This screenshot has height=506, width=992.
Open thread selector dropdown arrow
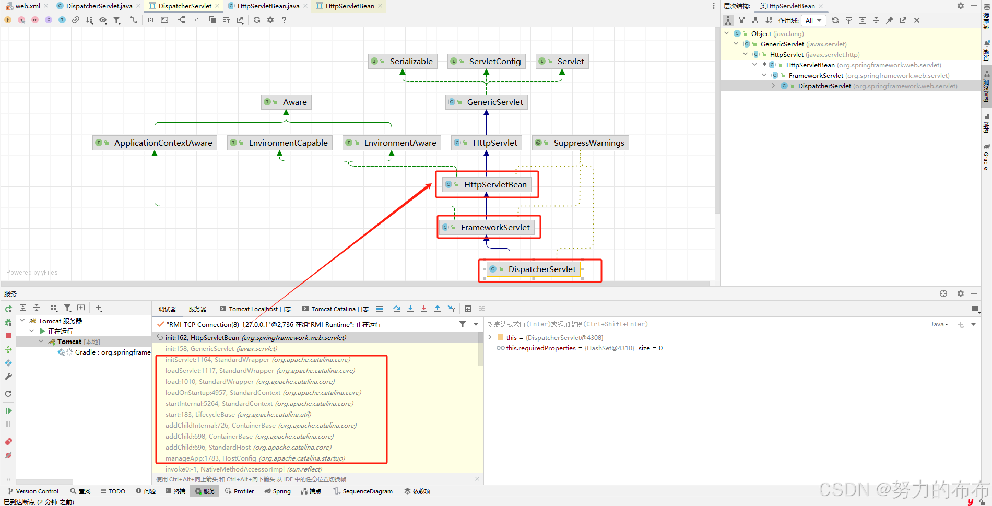click(x=476, y=324)
